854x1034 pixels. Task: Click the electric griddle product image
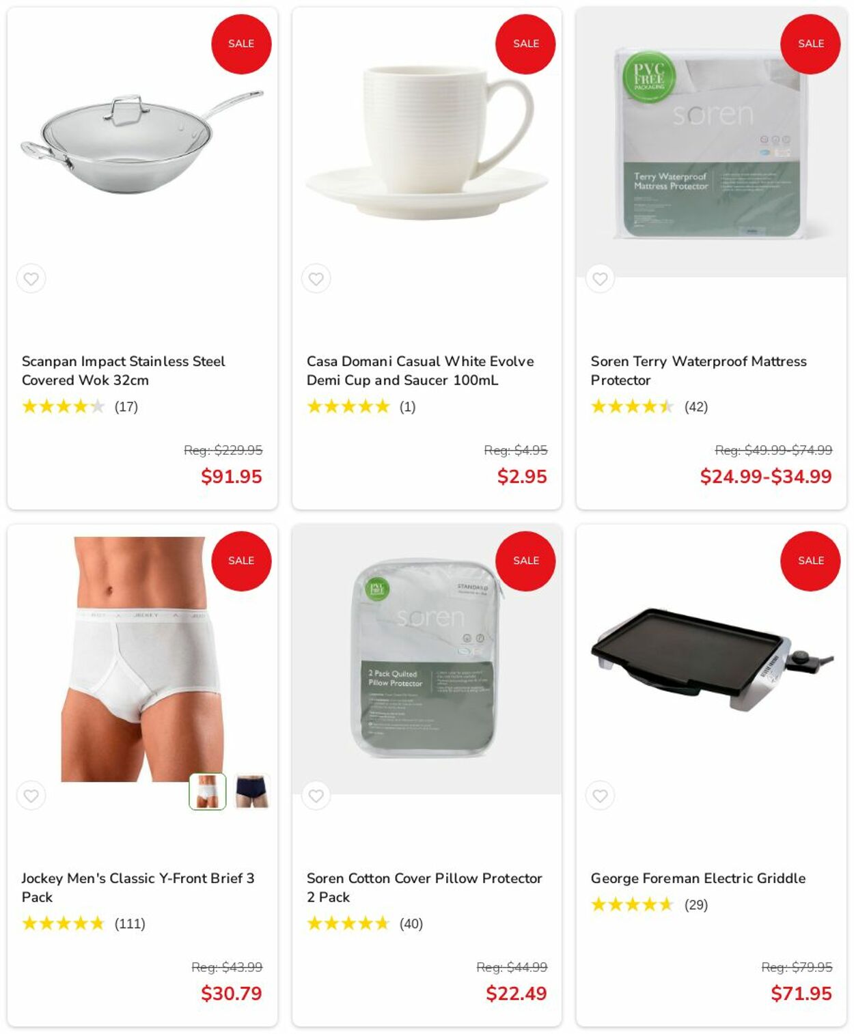(711, 659)
